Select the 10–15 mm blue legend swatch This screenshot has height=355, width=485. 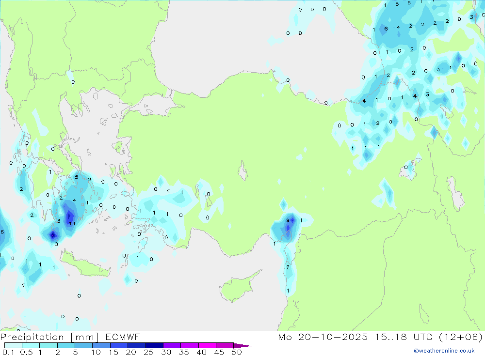[101, 345]
